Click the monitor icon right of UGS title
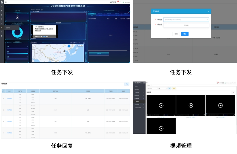 tap(129, 7)
